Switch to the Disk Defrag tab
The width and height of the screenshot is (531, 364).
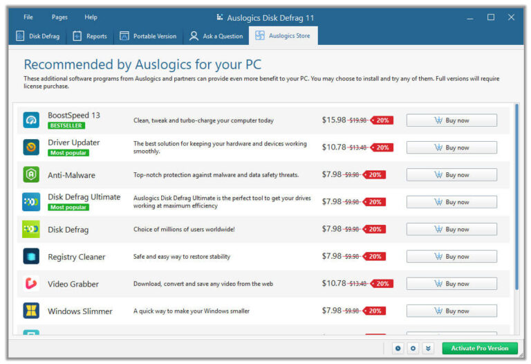pyautogui.click(x=38, y=36)
